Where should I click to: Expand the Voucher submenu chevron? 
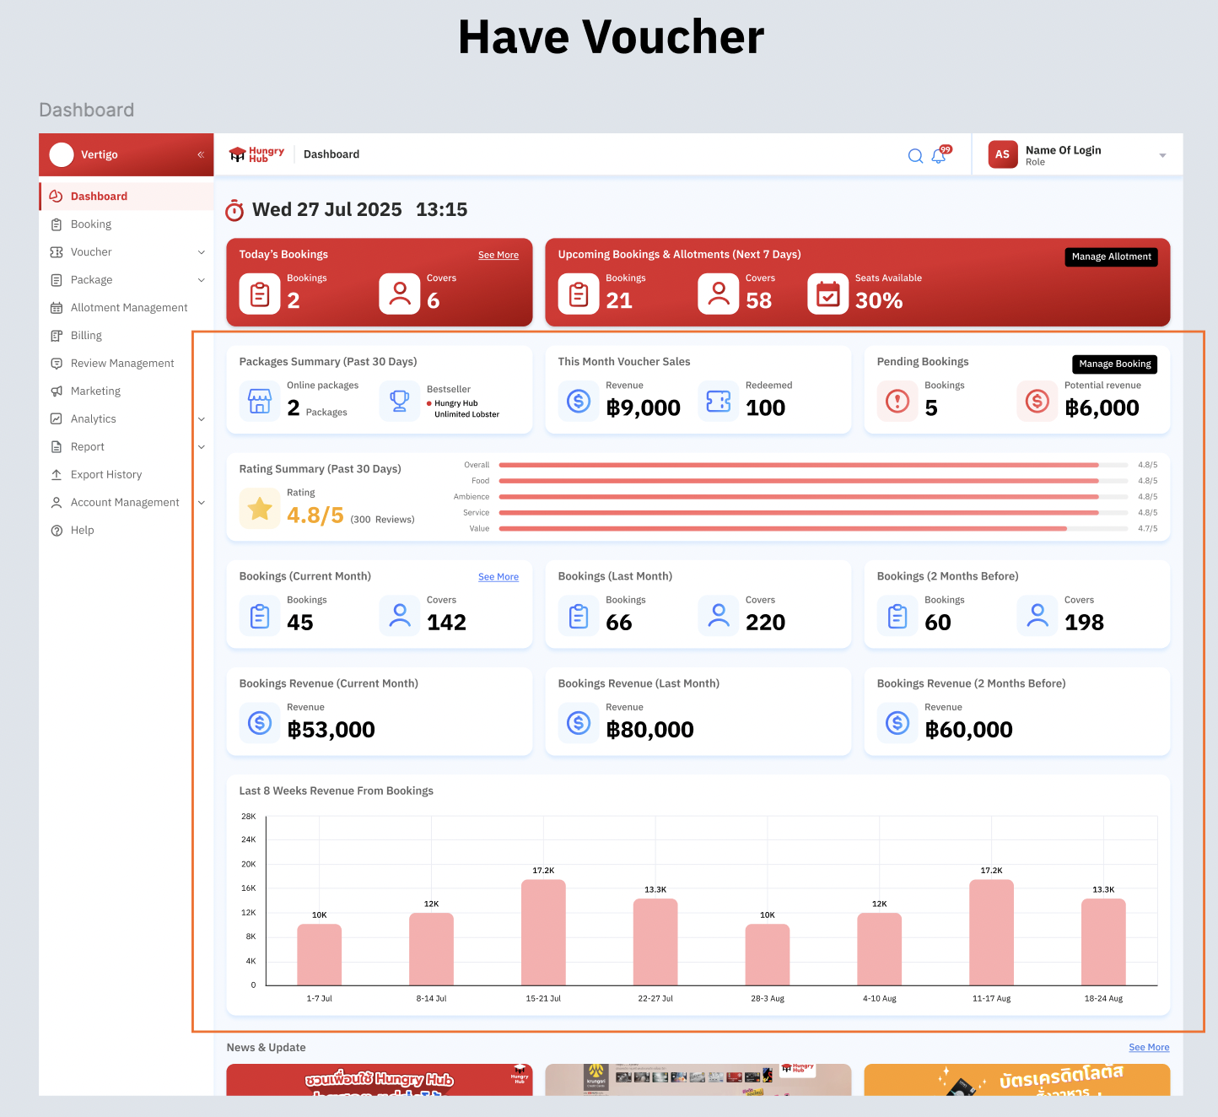[202, 252]
